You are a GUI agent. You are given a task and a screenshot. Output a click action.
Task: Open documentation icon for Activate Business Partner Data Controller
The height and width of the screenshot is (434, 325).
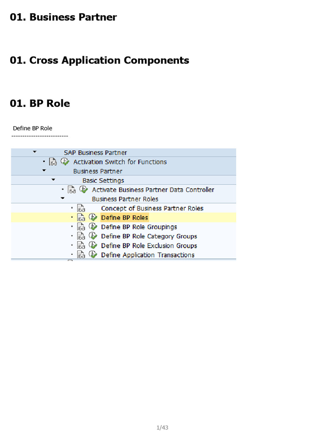(x=72, y=189)
